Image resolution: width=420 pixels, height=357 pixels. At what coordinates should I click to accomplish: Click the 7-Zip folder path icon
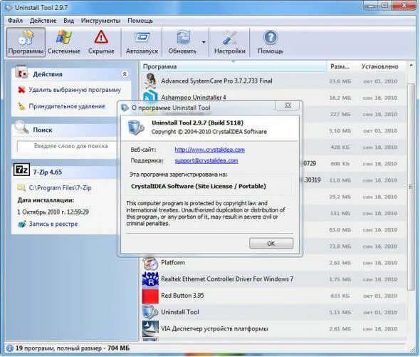tap(21, 187)
